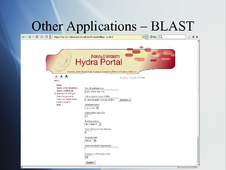Image resolution: width=226 pixels, height=170 pixels.
Task: Click the Stop loading icon
Action: tap(41, 37)
